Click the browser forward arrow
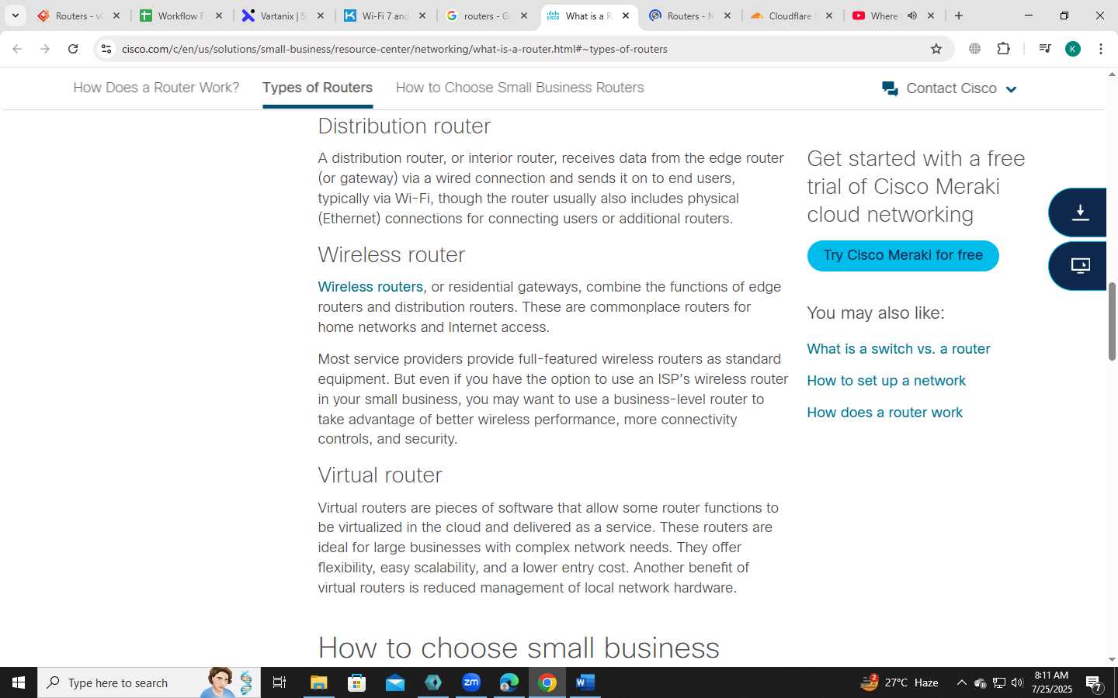 [45, 49]
